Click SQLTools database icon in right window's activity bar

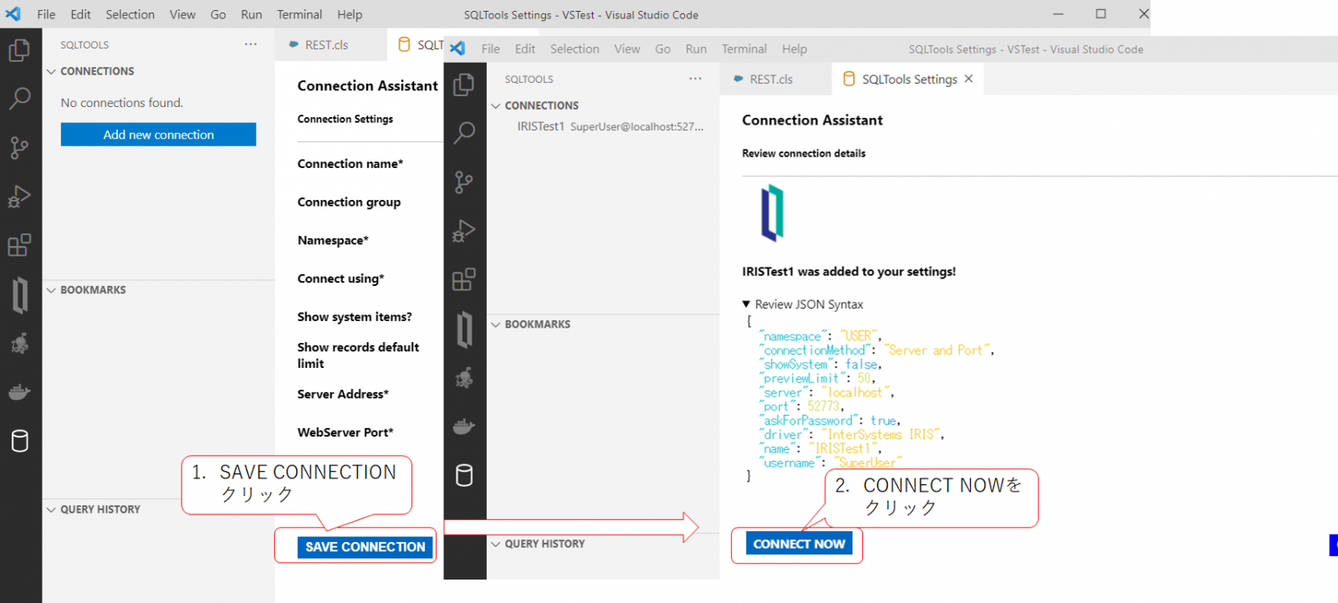464,475
